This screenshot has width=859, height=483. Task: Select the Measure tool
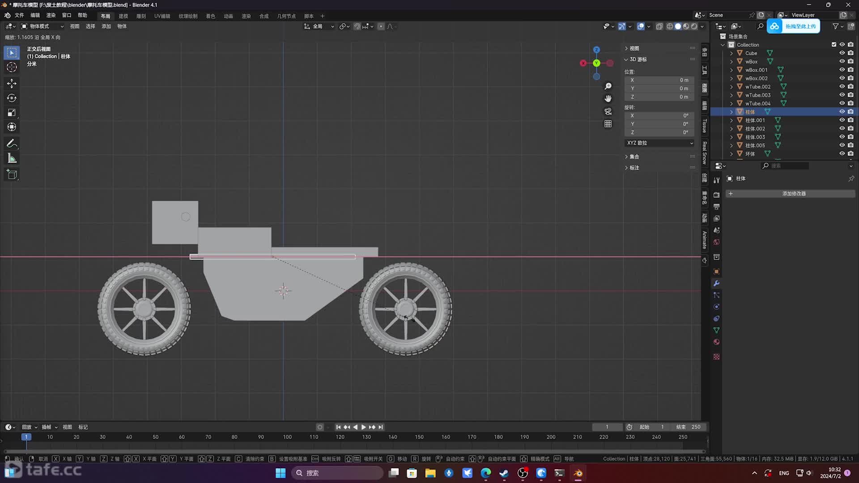tap(12, 158)
